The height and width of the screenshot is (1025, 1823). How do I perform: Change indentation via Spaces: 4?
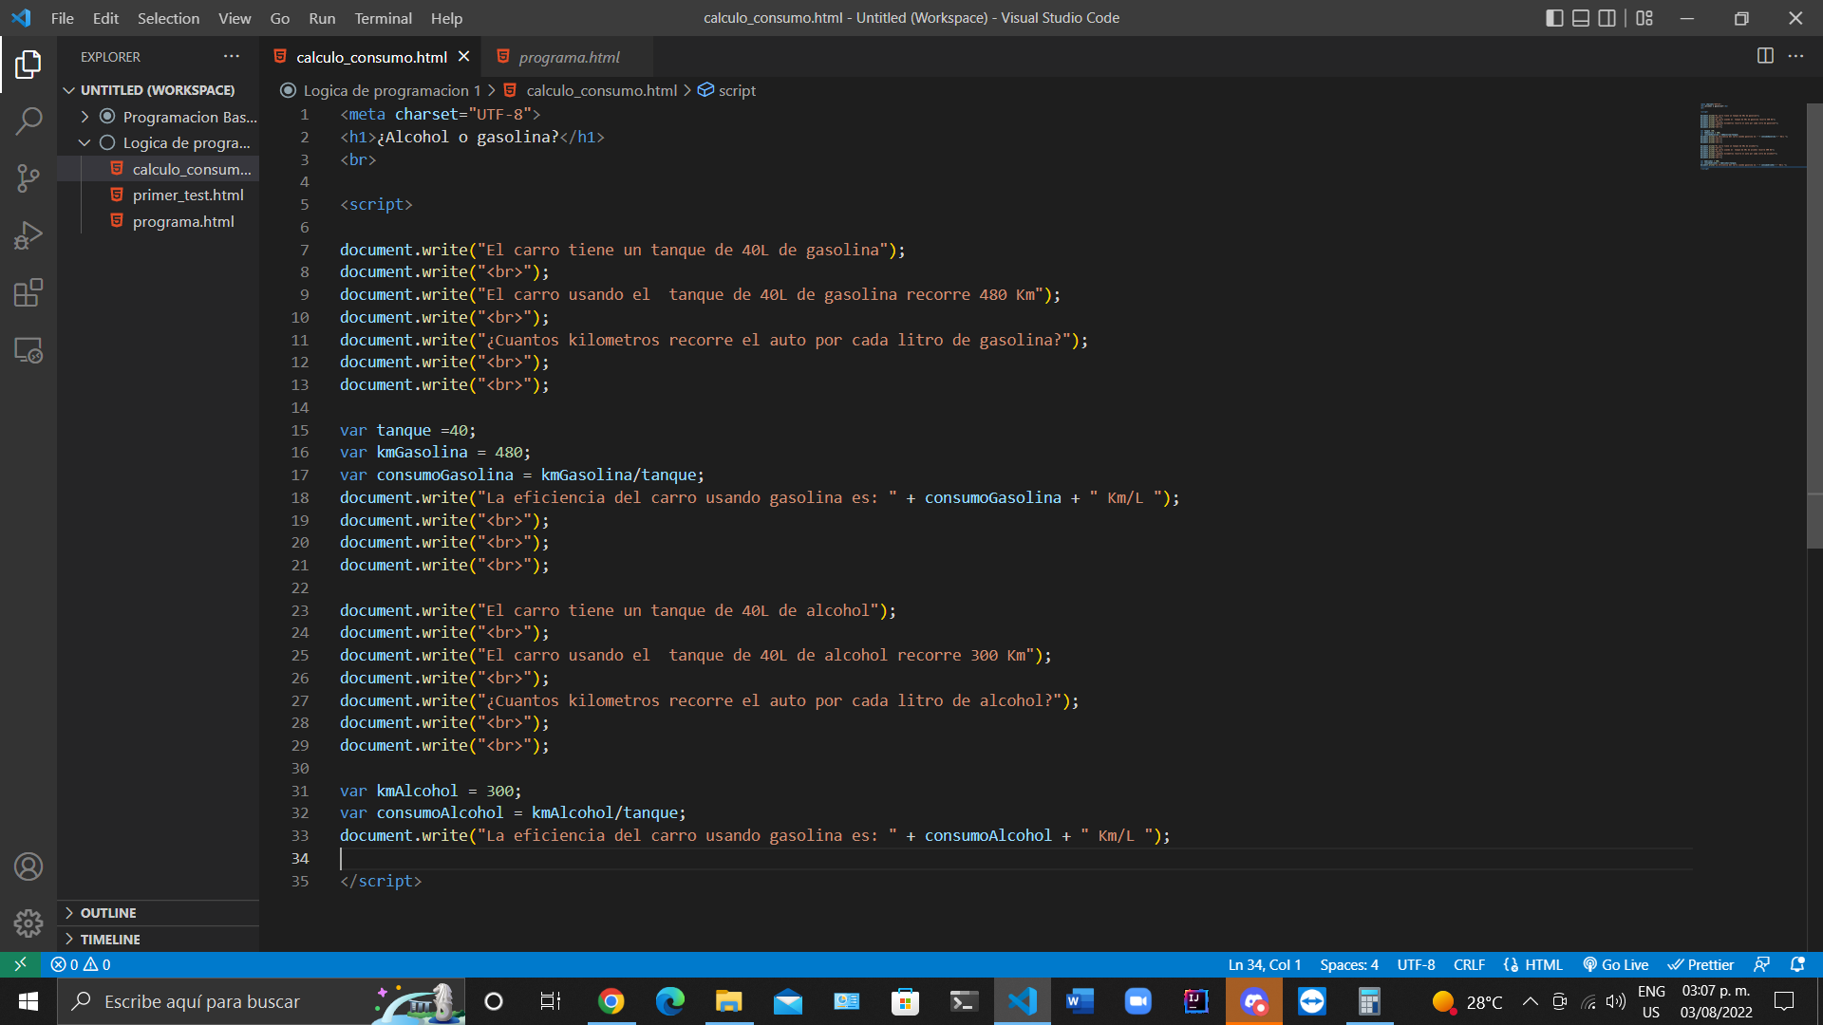pyautogui.click(x=1348, y=964)
